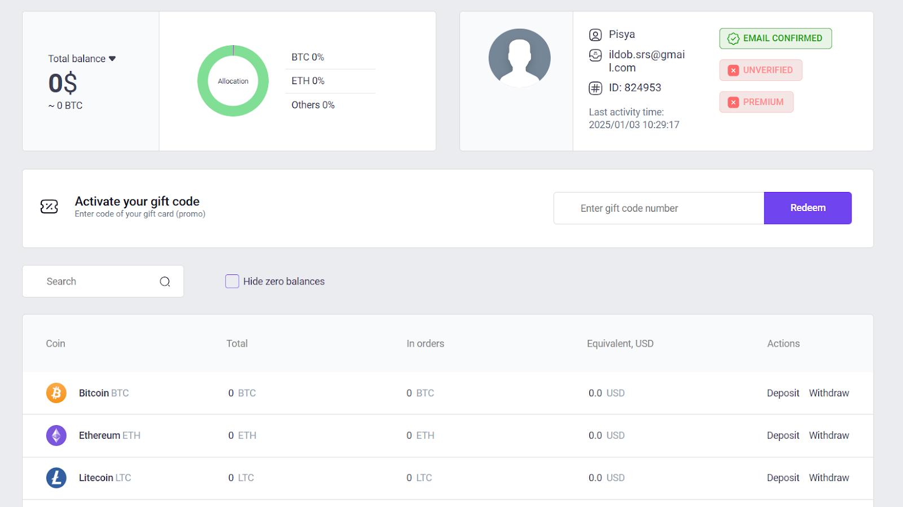Click the UNVERIFIED status badge
Image resolution: width=903 pixels, height=507 pixels.
coord(760,70)
